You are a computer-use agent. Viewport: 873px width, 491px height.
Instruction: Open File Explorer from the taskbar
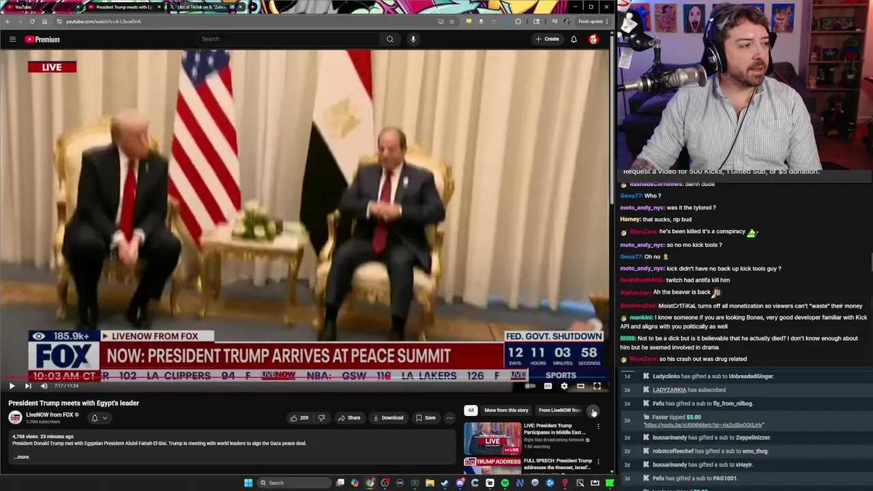click(x=430, y=483)
